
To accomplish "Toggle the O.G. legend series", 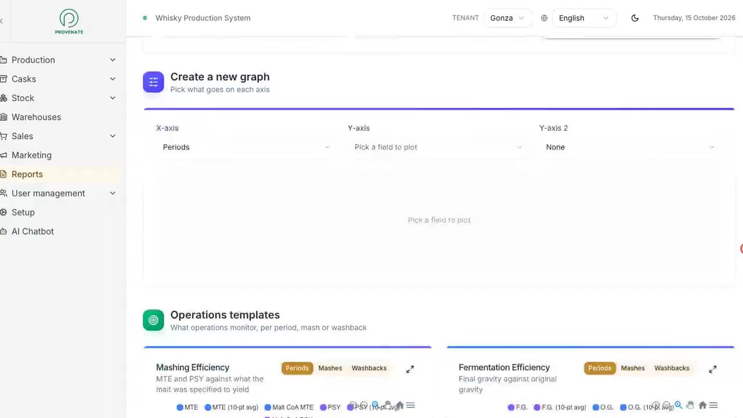I will tap(604, 408).
